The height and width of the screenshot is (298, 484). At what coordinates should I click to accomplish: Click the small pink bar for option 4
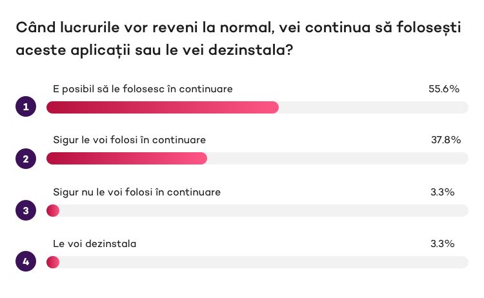pyautogui.click(x=53, y=263)
